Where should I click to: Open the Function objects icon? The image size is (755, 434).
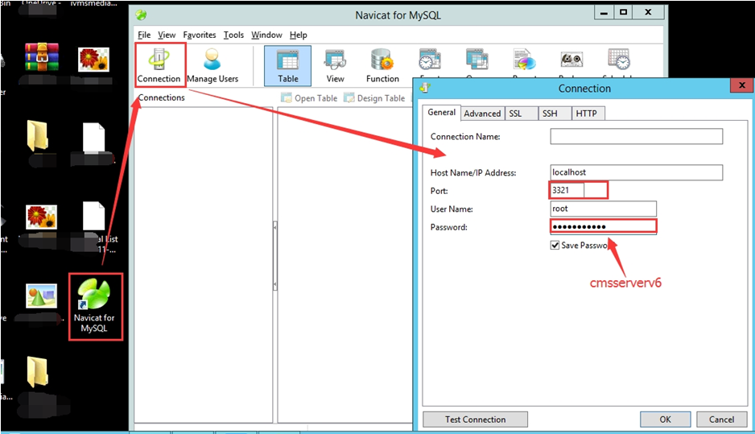tap(382, 65)
